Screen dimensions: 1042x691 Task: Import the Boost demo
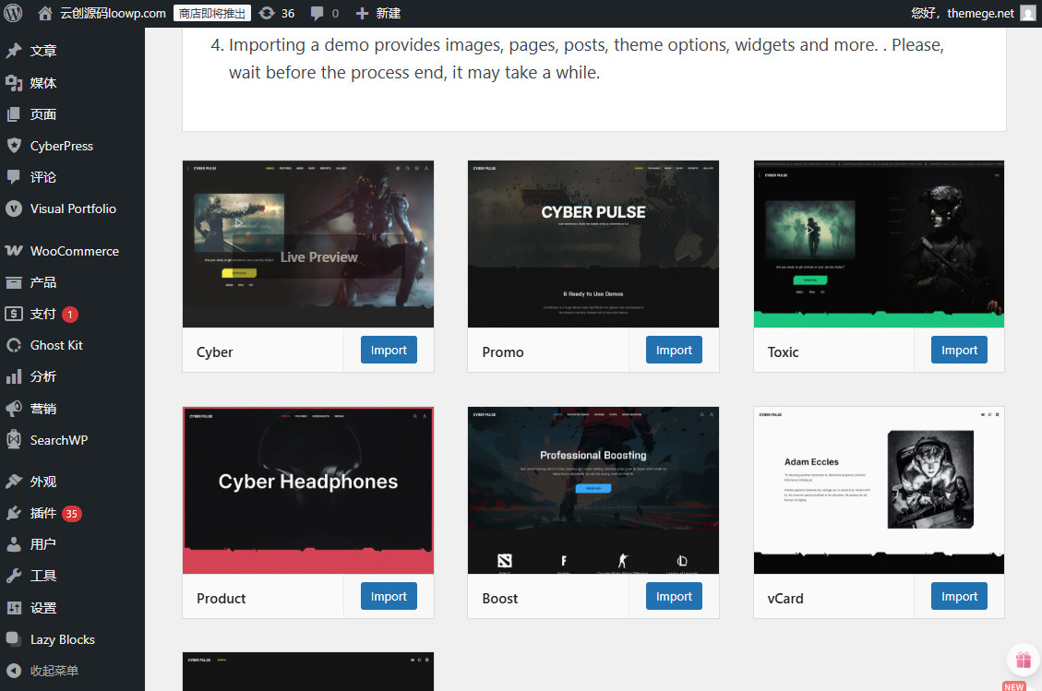pos(674,596)
